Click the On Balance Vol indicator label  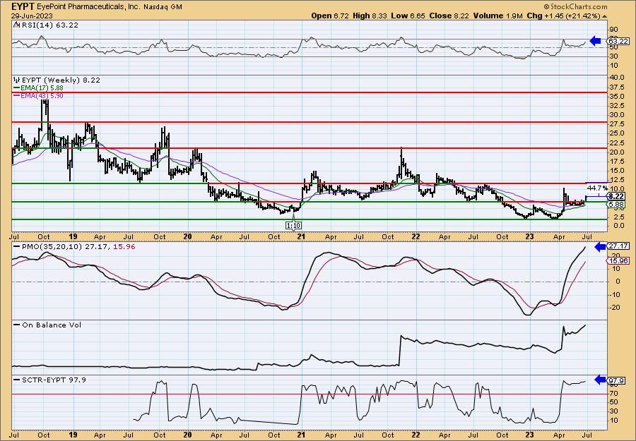[51, 325]
